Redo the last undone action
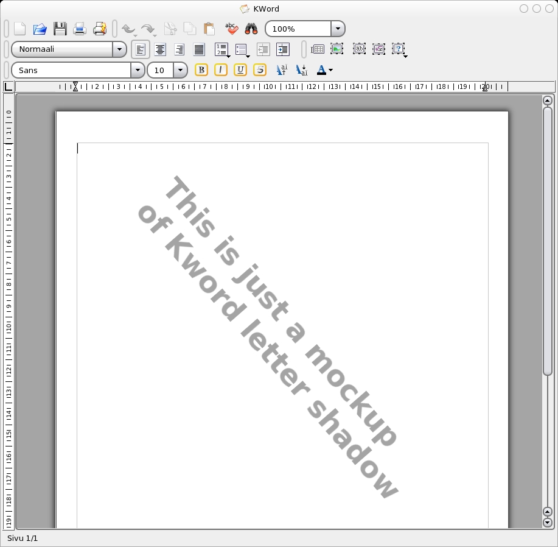 [148, 29]
